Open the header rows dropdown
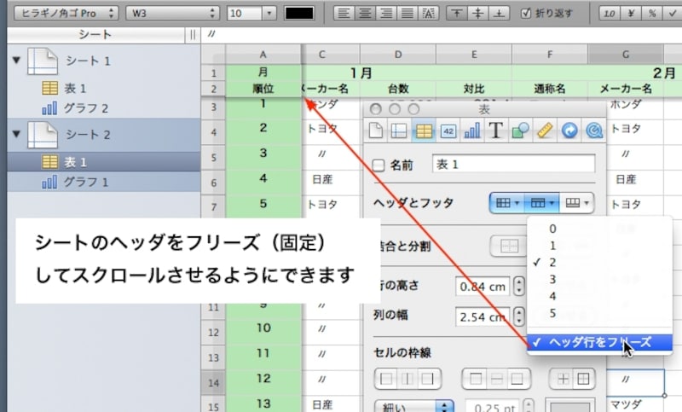 coord(542,203)
